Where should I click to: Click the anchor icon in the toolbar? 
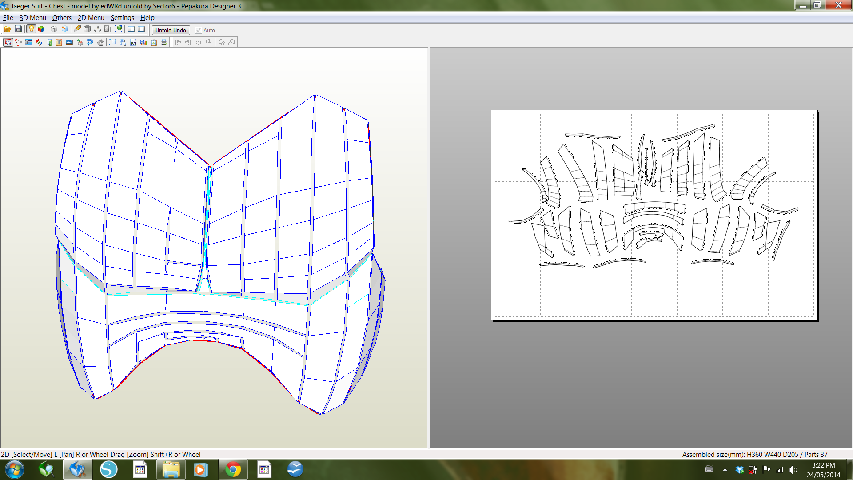coord(98,29)
